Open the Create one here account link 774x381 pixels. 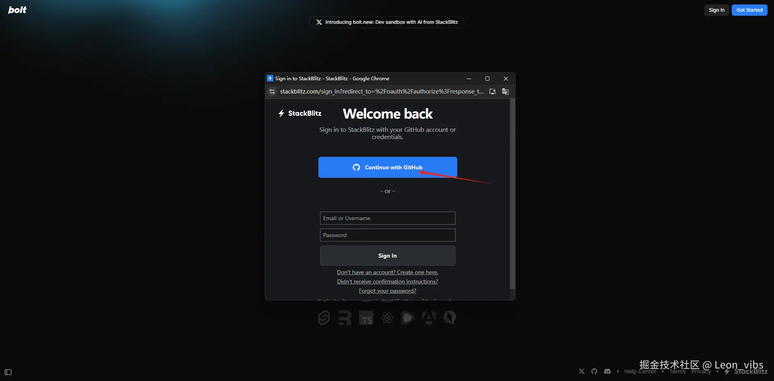[x=387, y=272]
